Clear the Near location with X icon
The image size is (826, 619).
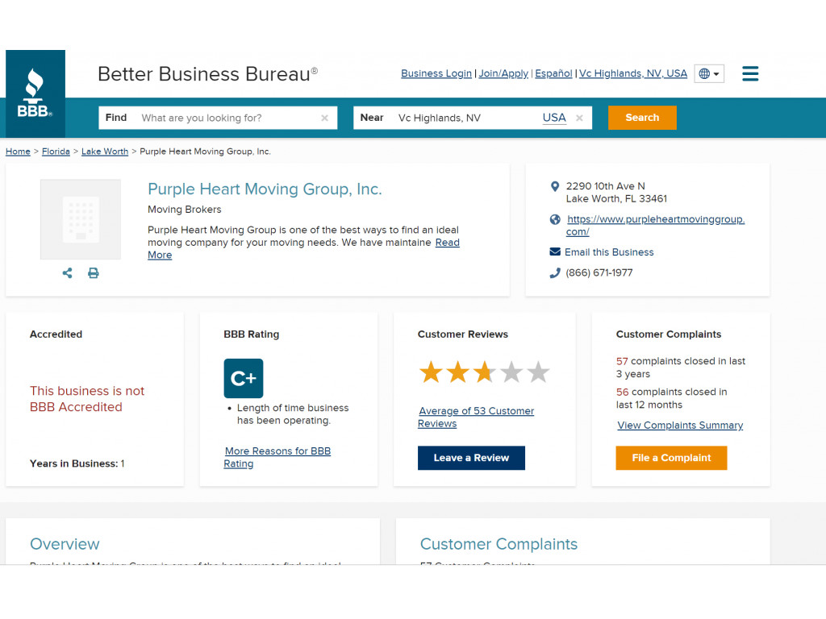pyautogui.click(x=579, y=118)
